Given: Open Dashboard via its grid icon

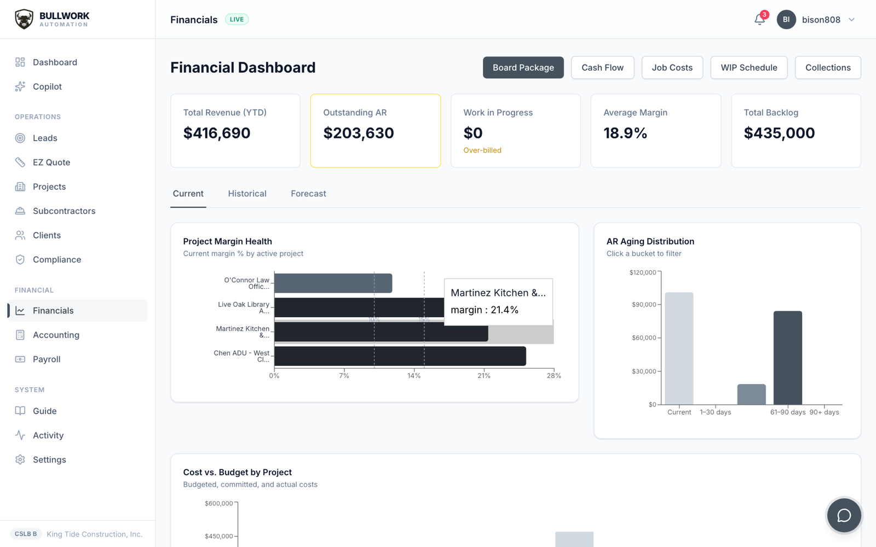Looking at the screenshot, I should click(20, 62).
